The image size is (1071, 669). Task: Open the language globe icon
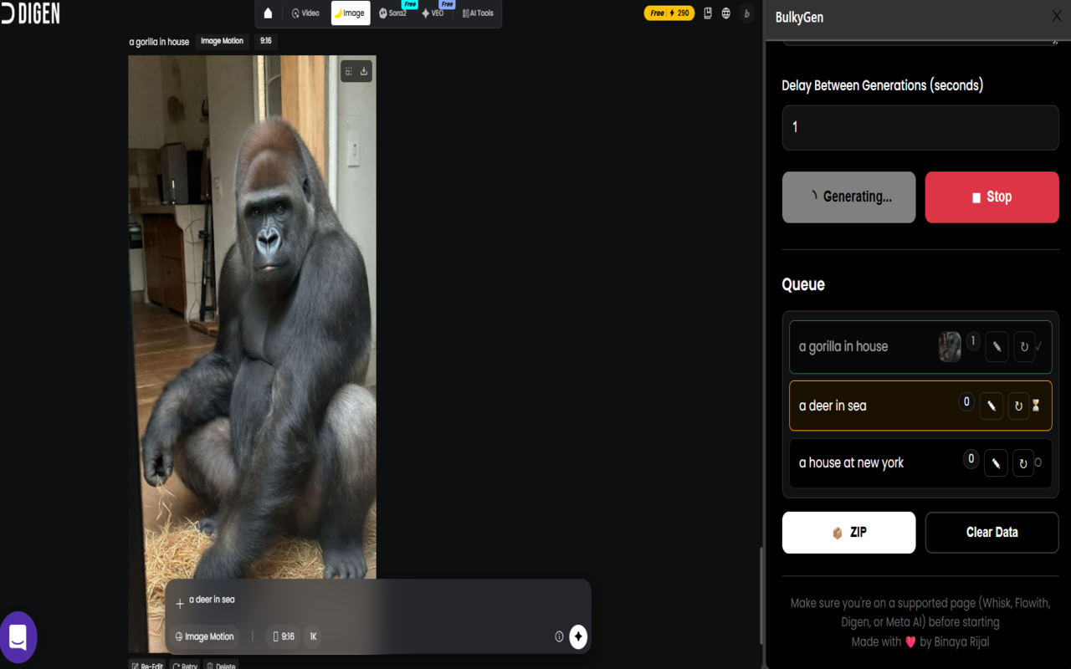pyautogui.click(x=725, y=13)
